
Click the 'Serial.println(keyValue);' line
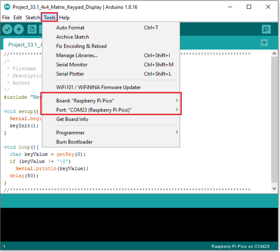pyautogui.click(x=52, y=168)
